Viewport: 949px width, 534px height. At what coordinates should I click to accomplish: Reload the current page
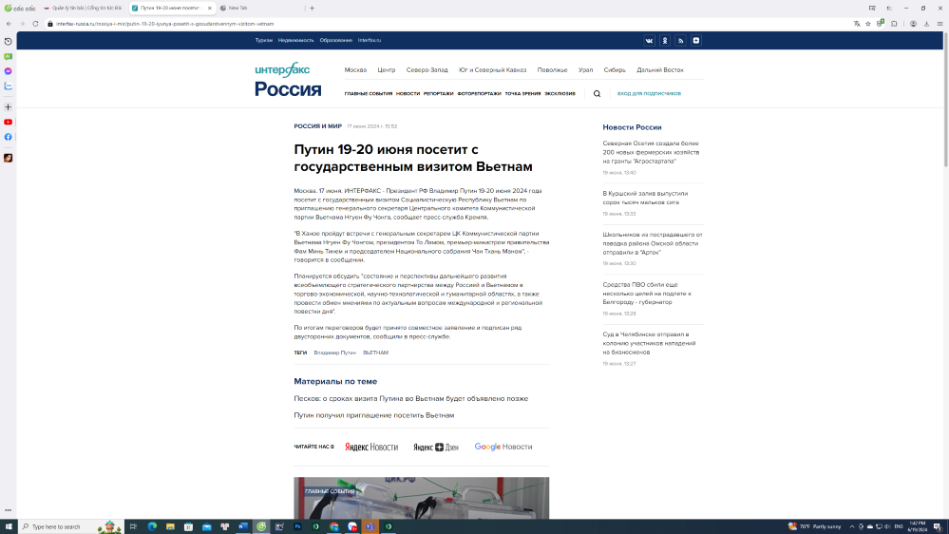pos(35,24)
